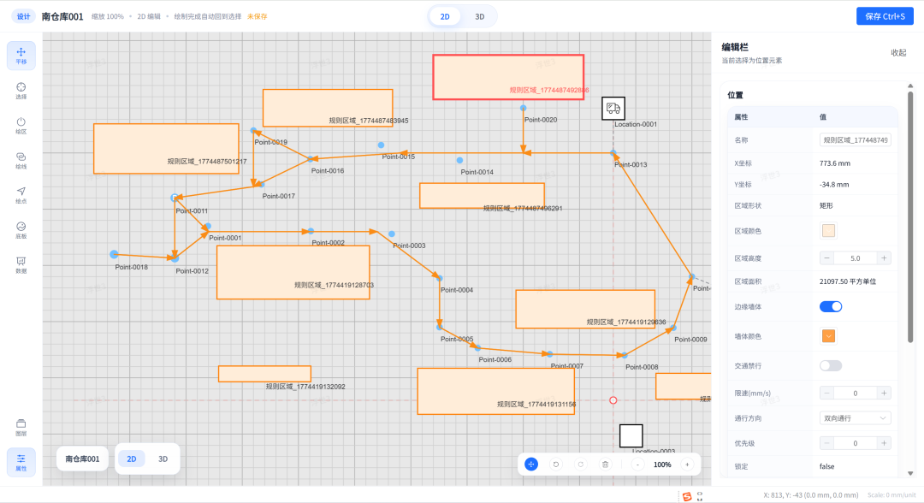
Task: Zoom out with the minus button
Action: point(637,465)
